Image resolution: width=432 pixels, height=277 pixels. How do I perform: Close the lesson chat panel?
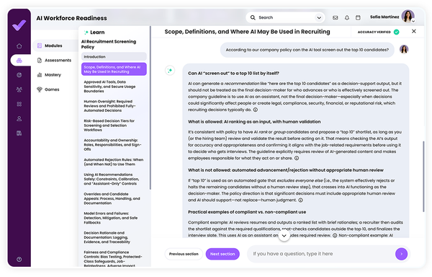click(414, 31)
